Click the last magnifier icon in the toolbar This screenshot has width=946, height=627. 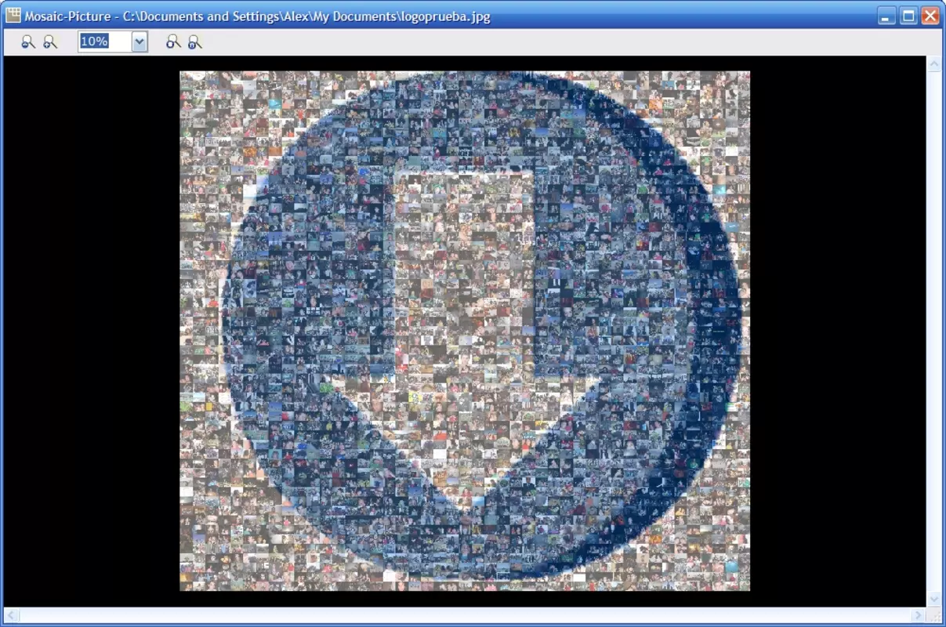195,42
